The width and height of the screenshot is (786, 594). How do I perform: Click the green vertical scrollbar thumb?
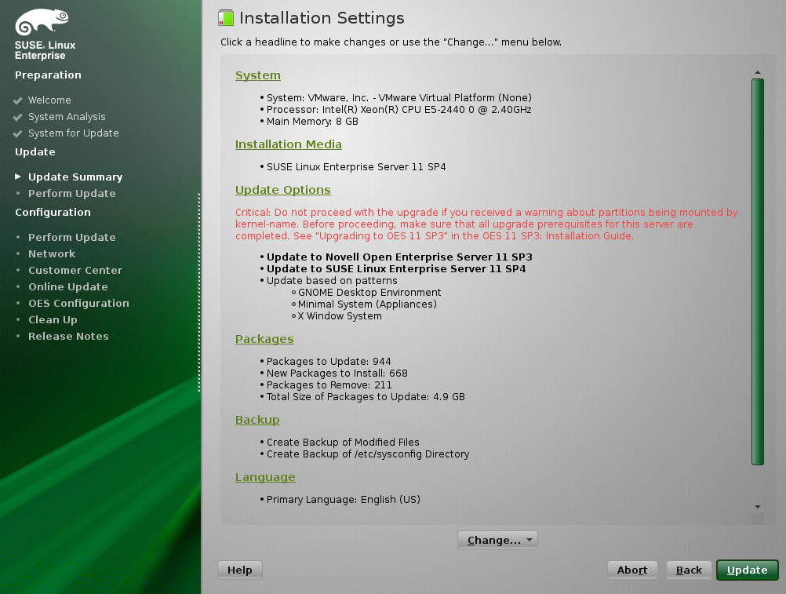coord(758,271)
